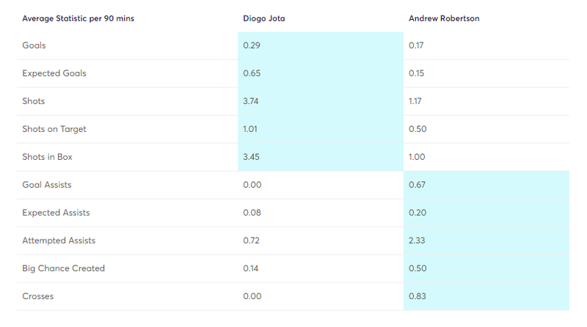Select the Diogo Jota column header
Viewport: 587px width, 327px height.
coord(264,18)
